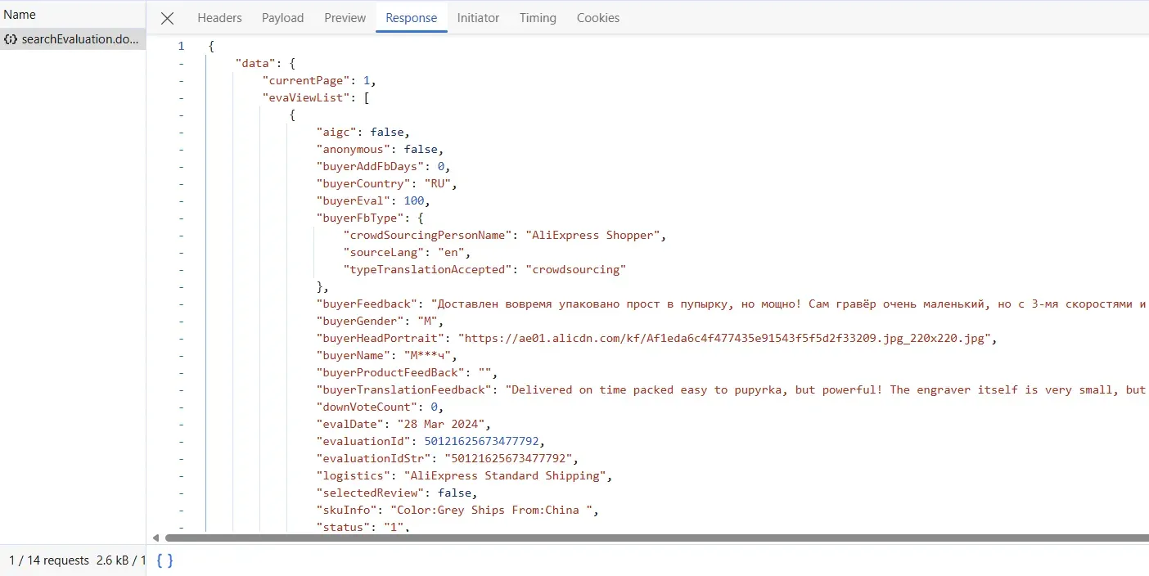Switch to the Preview tab

point(344,17)
